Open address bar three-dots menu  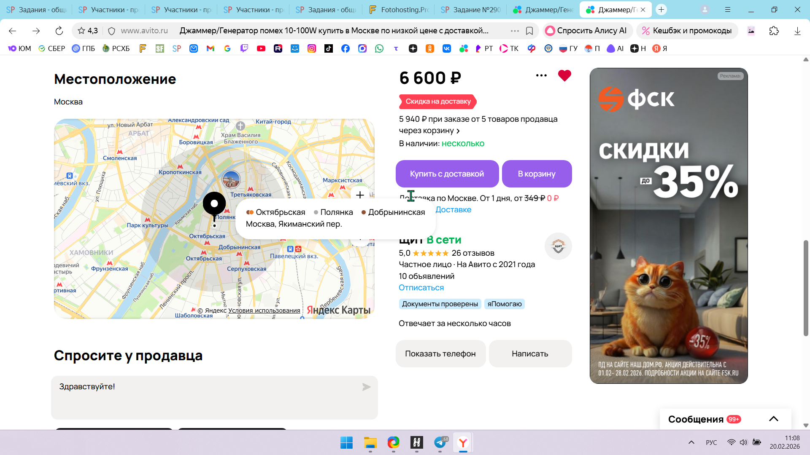point(514,31)
